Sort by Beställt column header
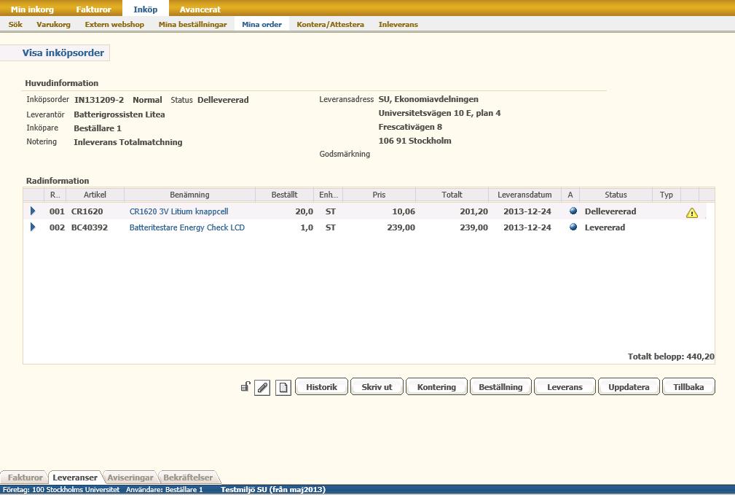735x495 pixels. pos(285,195)
